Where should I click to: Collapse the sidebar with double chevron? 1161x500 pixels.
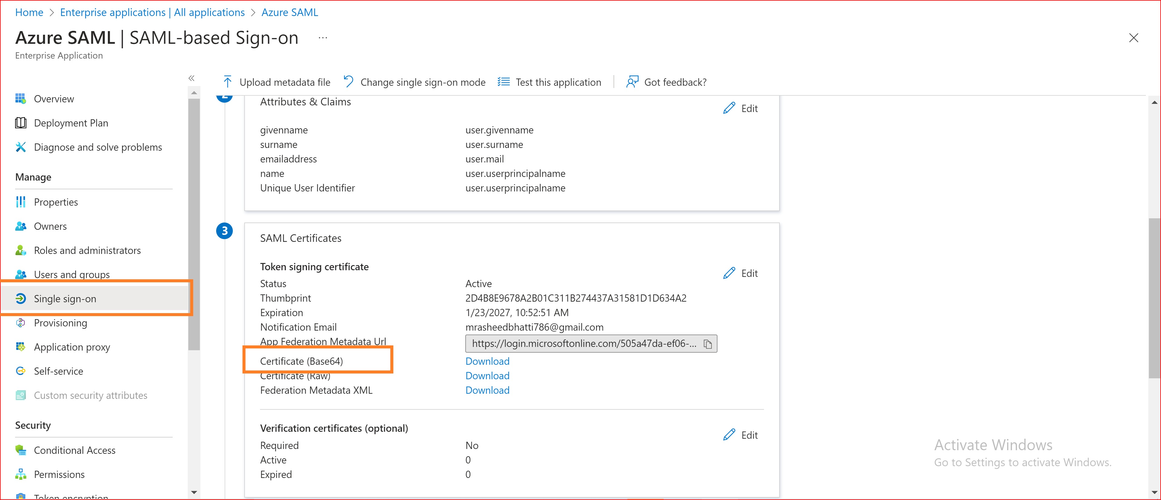192,78
